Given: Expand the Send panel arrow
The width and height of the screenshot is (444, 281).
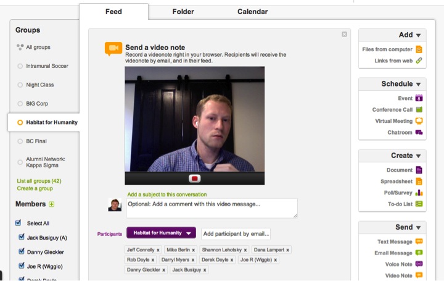Looking at the screenshot, I should pyautogui.click(x=418, y=228).
